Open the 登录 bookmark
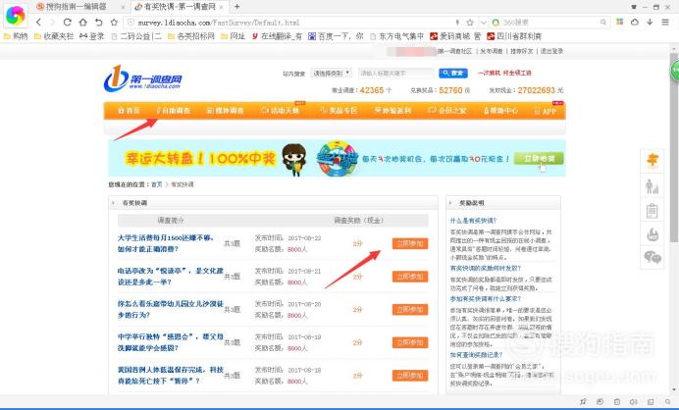 click(x=92, y=36)
